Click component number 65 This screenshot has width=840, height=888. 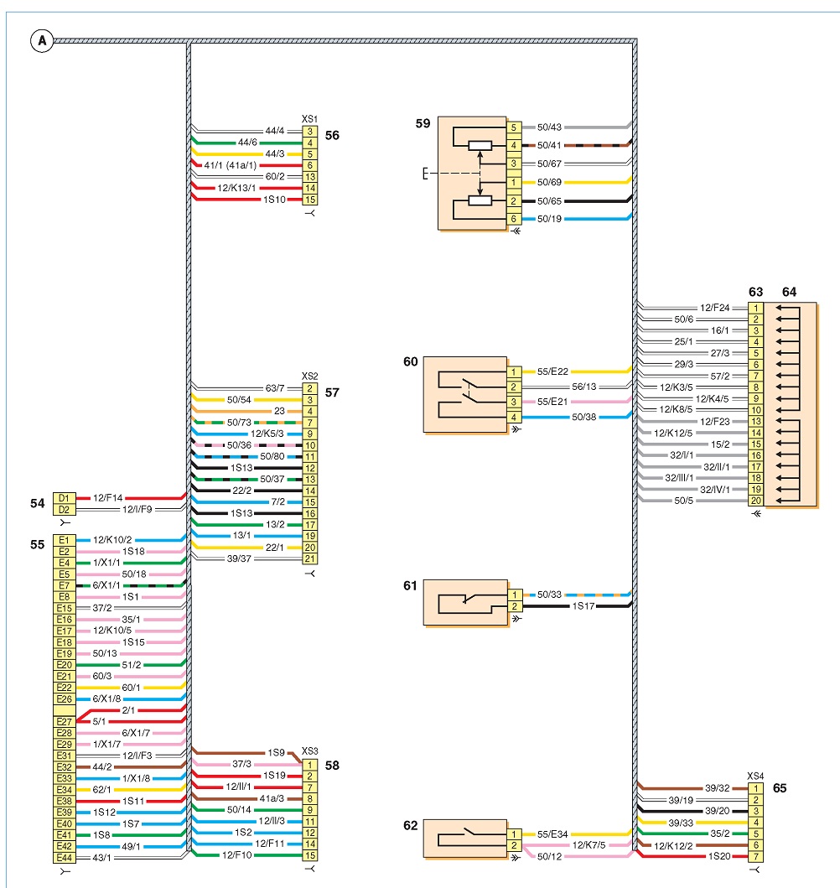780,787
